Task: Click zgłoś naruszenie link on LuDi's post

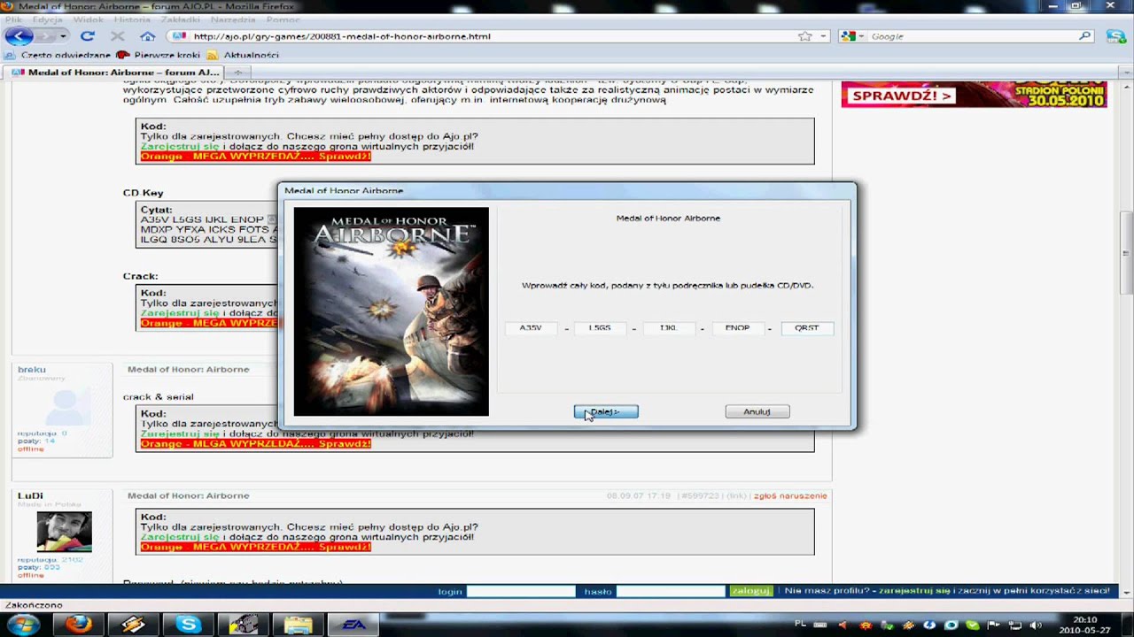Action: (x=790, y=495)
